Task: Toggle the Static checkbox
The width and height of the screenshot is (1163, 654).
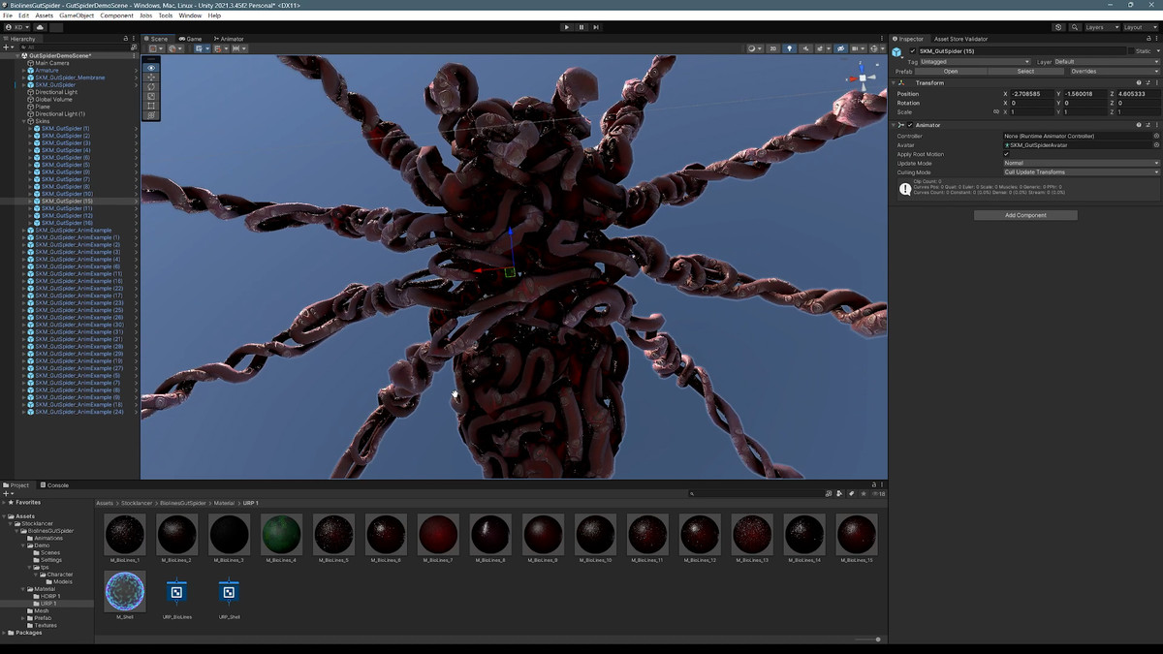Action: coord(1131,51)
